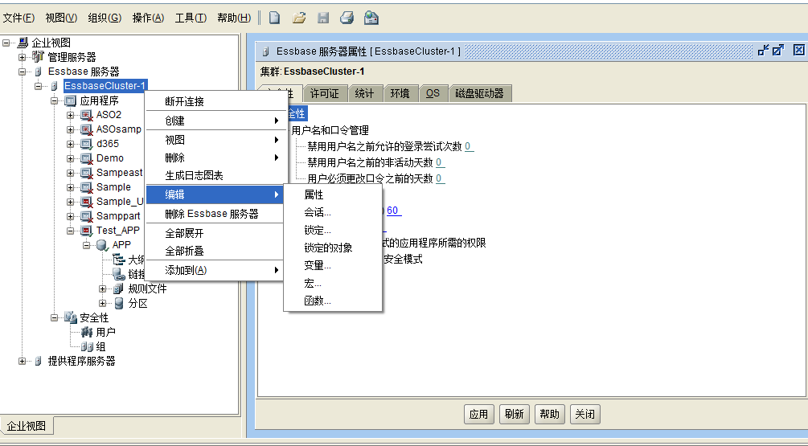
Task: Click the 用户 users icon
Action: coord(87,332)
